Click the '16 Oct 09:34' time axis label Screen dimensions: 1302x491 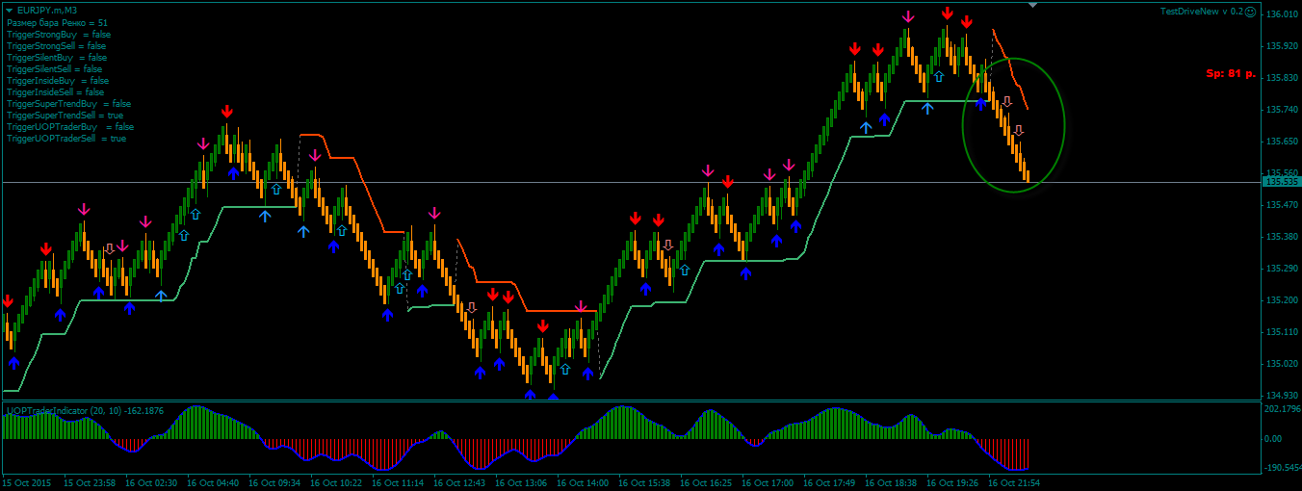click(x=274, y=482)
